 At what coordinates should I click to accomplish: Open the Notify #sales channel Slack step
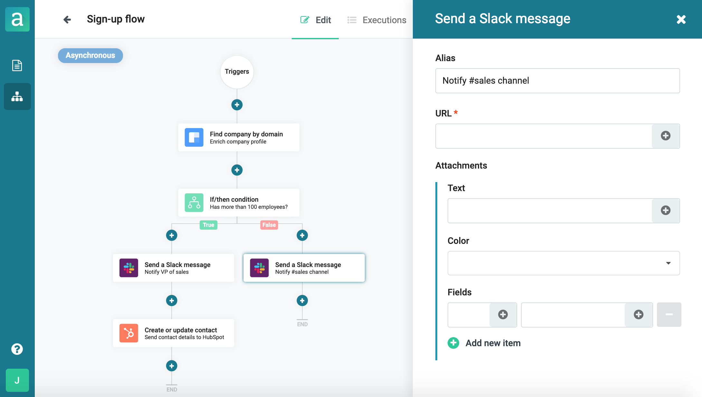click(x=304, y=268)
